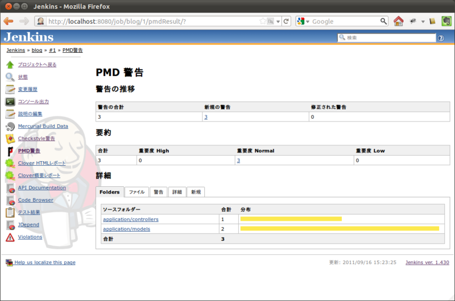Click the magnifier status icon in sidebar
Screen dimensions: 455x301
[10, 77]
